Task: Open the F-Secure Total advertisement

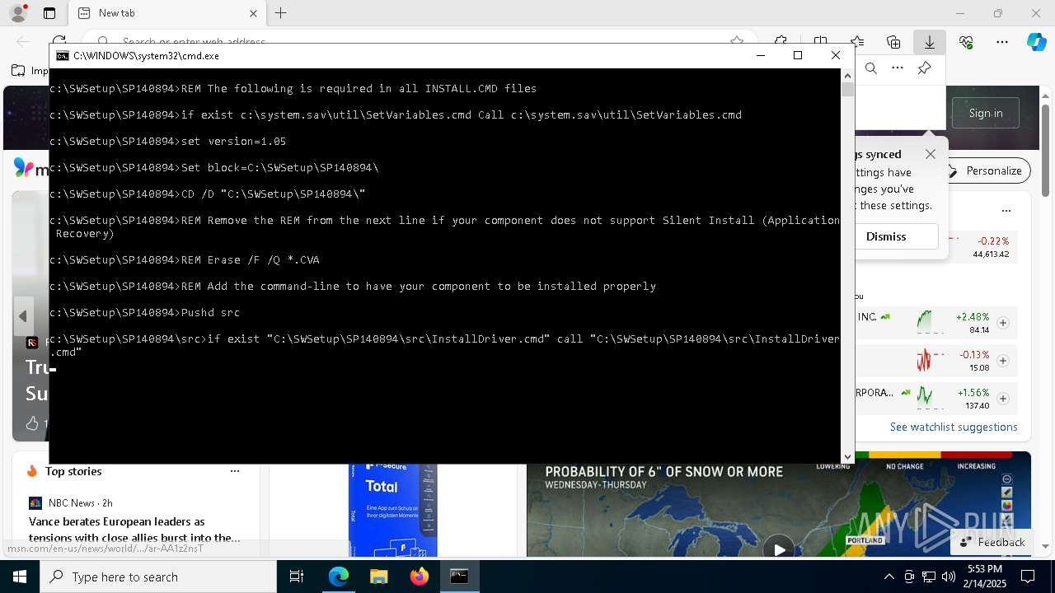Action: 392,510
